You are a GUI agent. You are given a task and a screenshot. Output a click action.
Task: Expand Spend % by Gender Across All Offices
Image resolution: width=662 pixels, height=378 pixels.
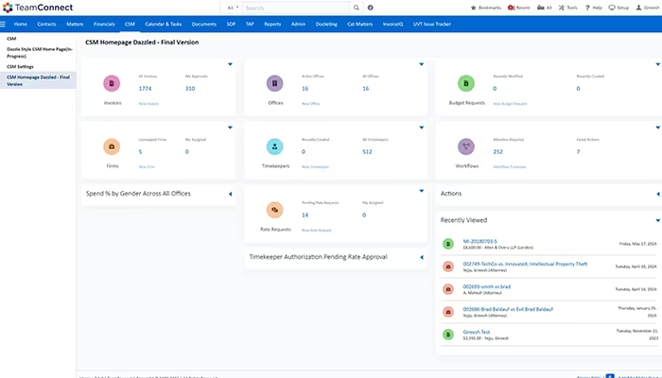tap(231, 194)
